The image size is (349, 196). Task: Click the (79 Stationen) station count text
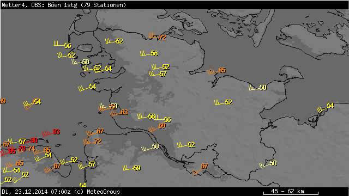103,5
